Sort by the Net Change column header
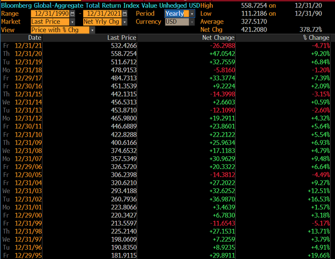This screenshot has width=335, height=259. pyautogui.click(x=218, y=38)
